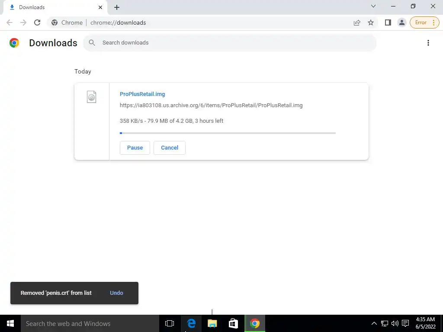
Task: Open a new tab with plus button
Action: tap(117, 7)
